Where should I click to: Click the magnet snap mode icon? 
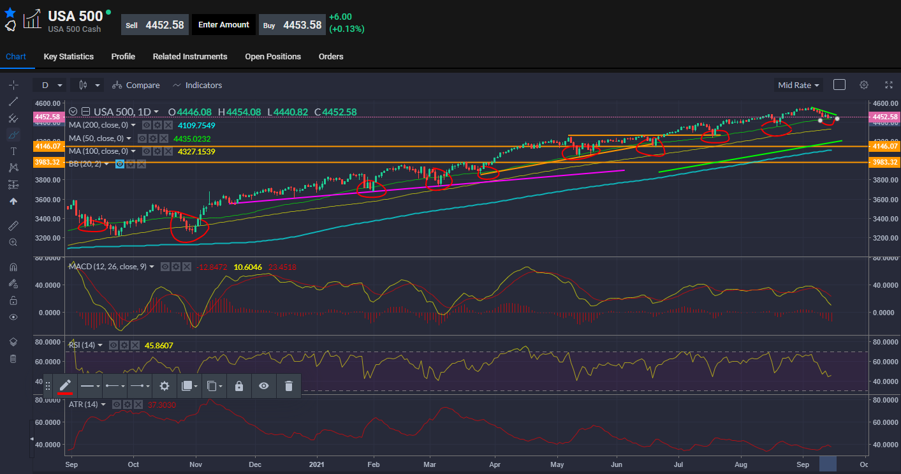(13, 267)
